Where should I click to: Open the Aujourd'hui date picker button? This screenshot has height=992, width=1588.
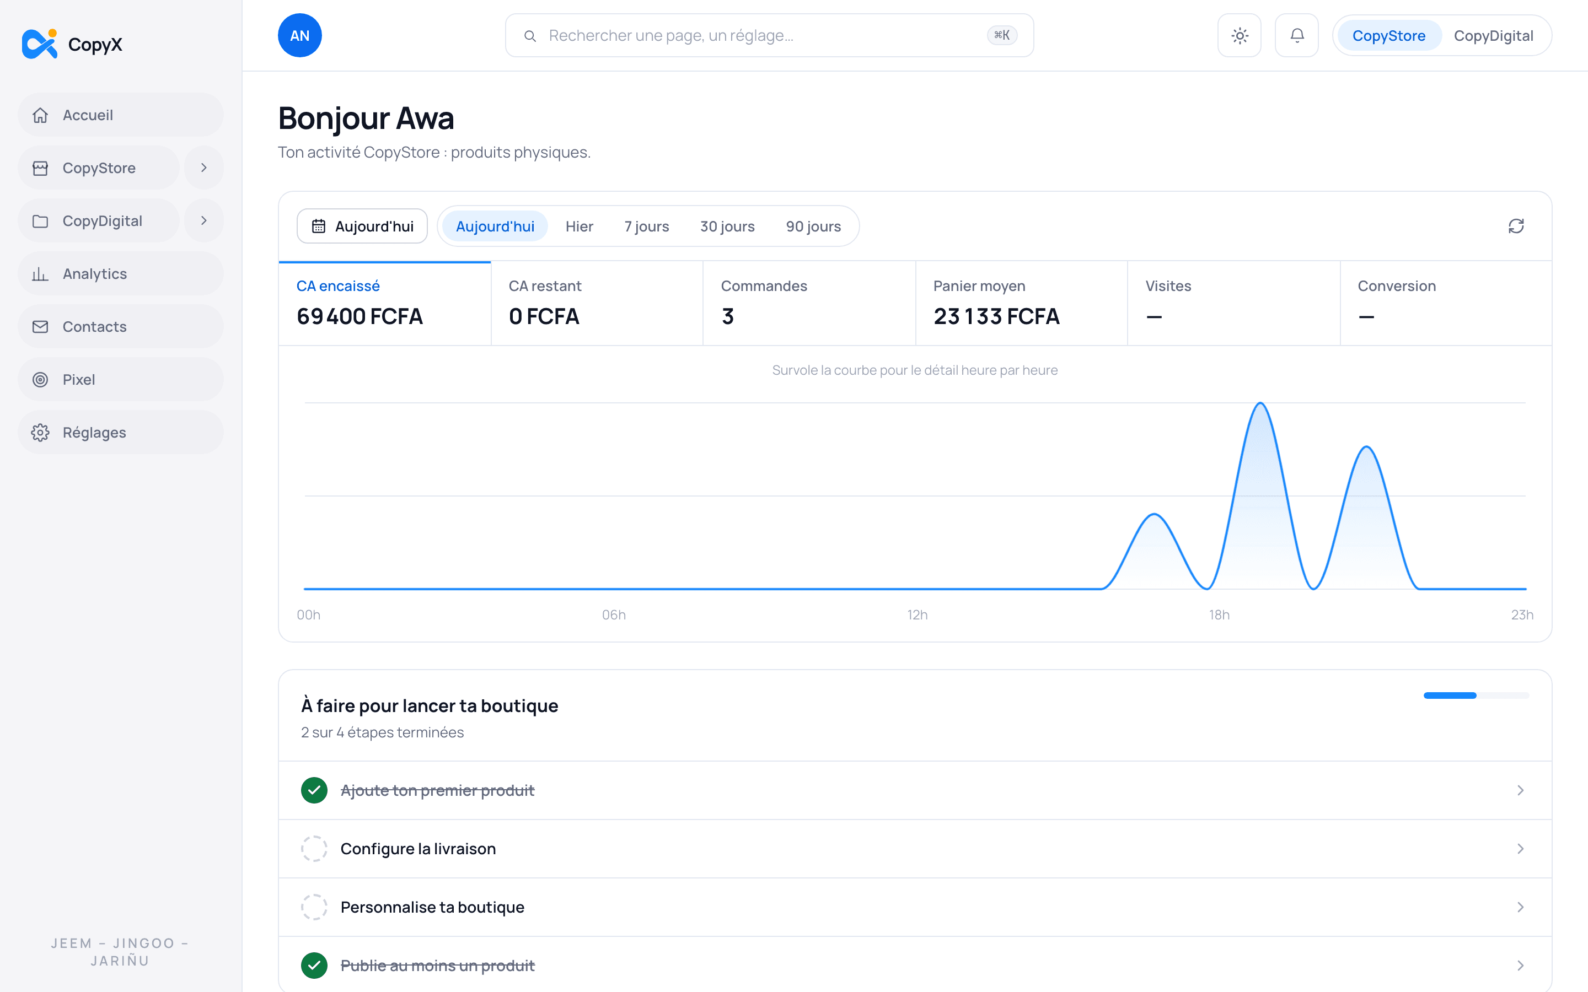362,227
